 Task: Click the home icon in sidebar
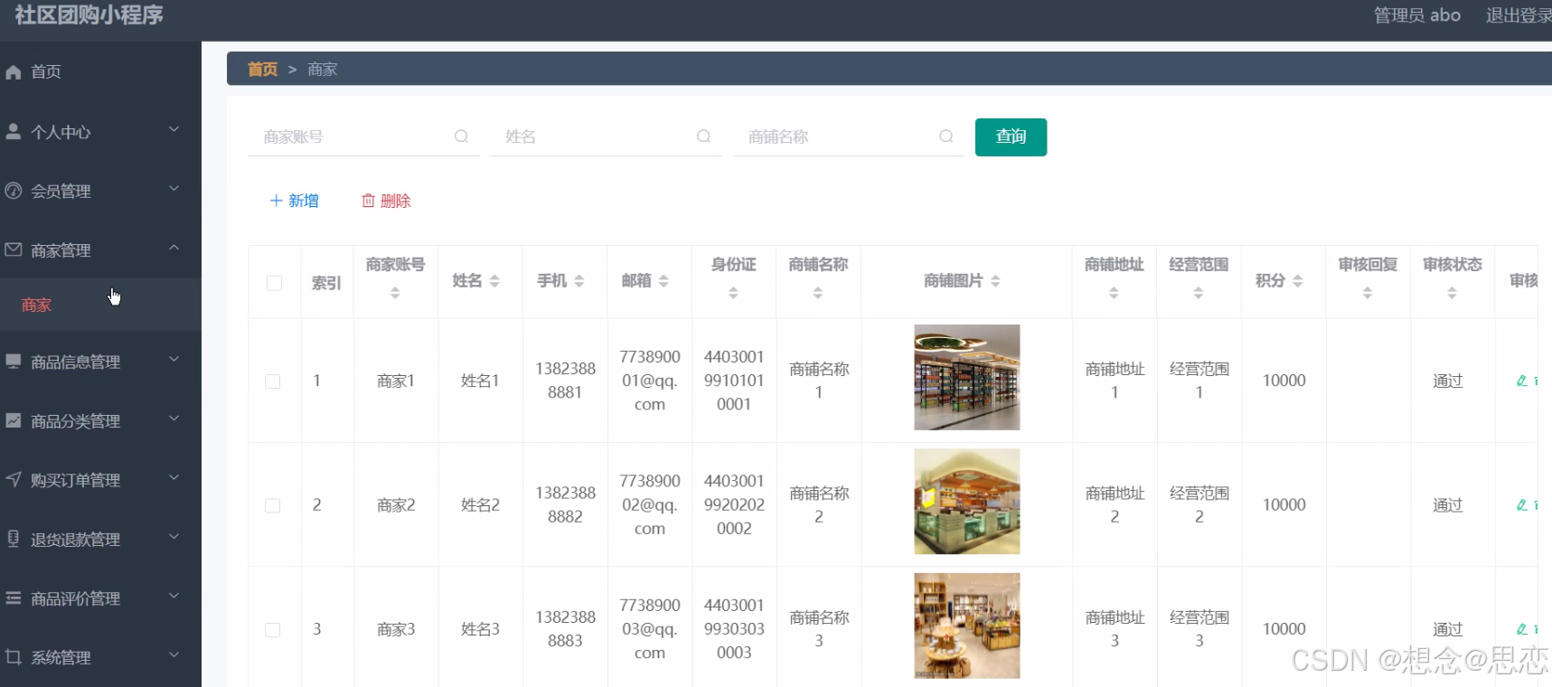point(14,72)
